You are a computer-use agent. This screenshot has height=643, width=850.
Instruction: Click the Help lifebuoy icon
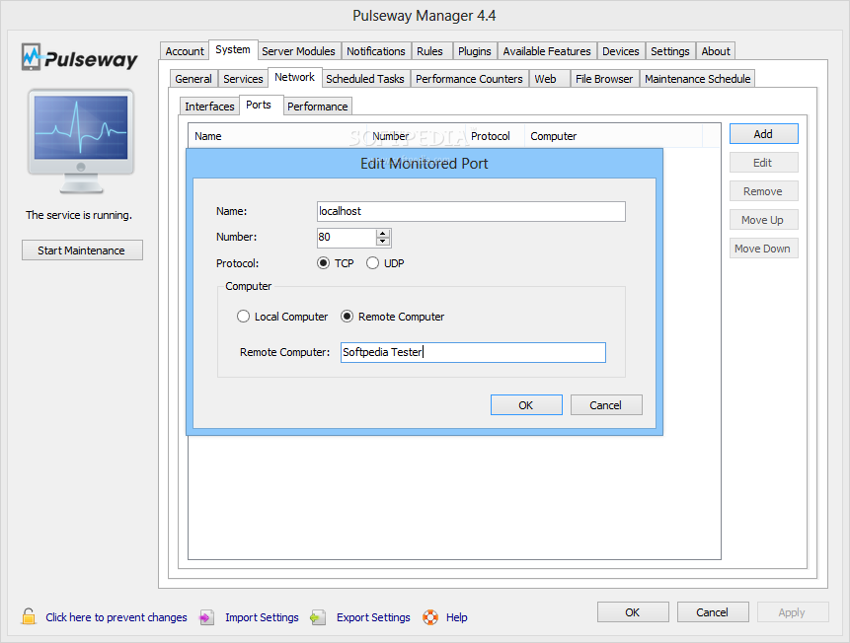tap(430, 617)
